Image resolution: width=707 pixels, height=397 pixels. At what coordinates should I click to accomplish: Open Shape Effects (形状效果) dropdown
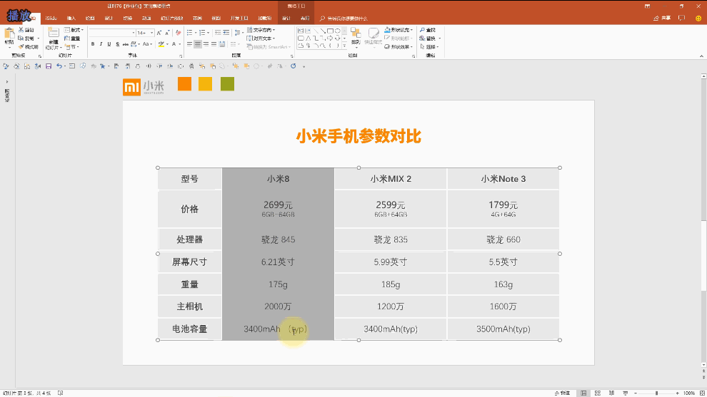tap(398, 47)
